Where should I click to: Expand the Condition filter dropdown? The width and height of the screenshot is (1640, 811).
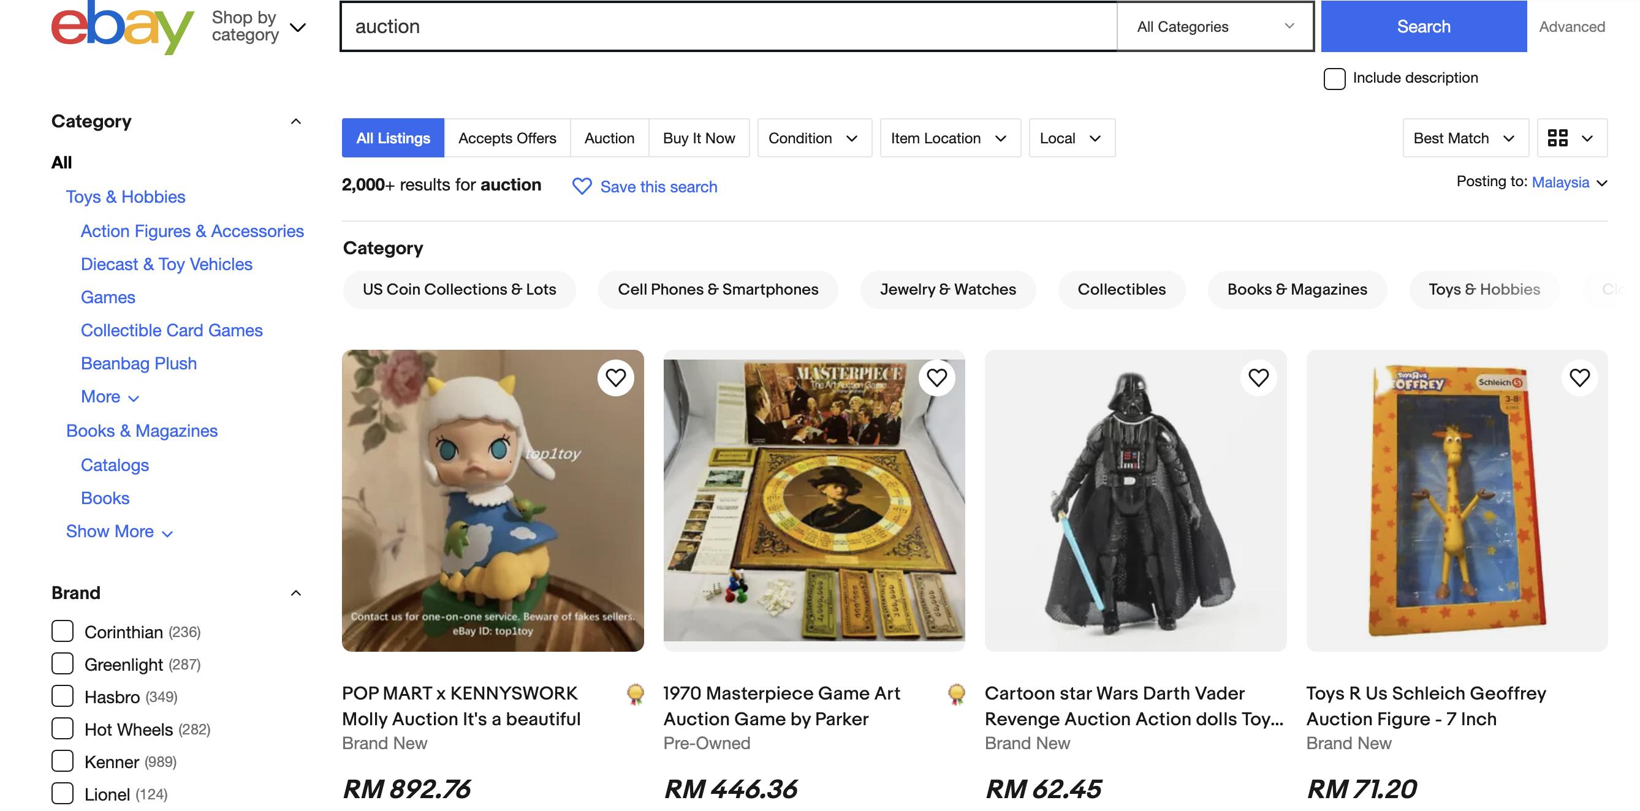click(814, 138)
